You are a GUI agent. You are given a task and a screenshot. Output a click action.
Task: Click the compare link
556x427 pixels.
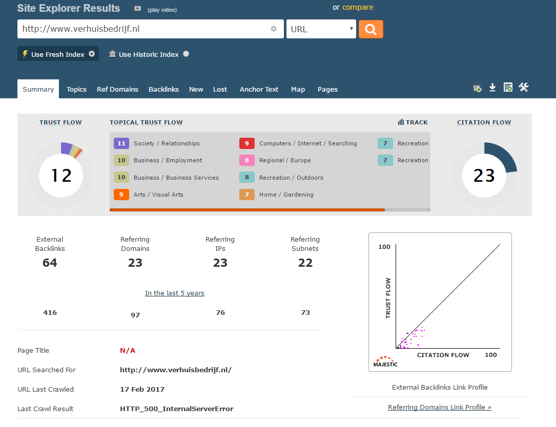click(x=358, y=7)
